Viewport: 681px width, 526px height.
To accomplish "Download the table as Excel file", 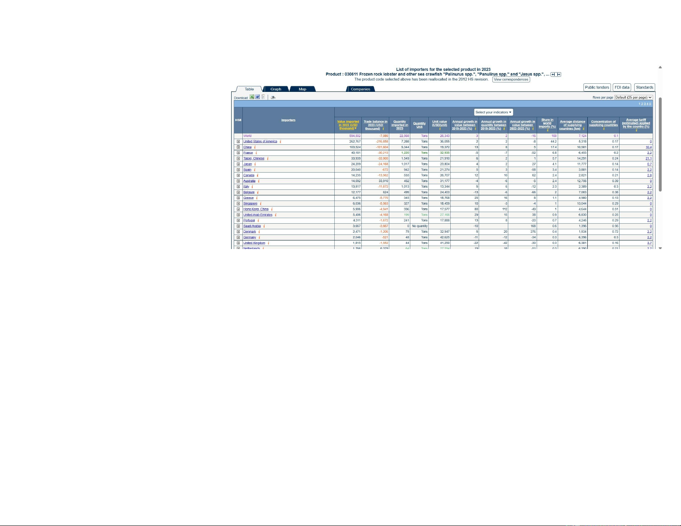I will [252, 97].
